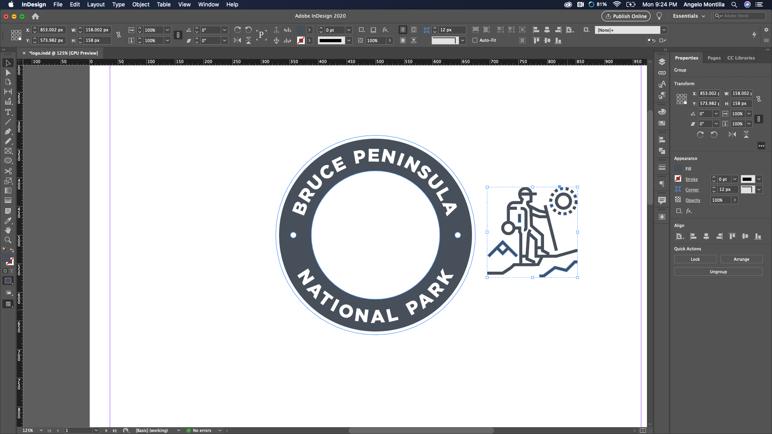
Task: Click the Adobe Stock search field
Action: click(740, 16)
